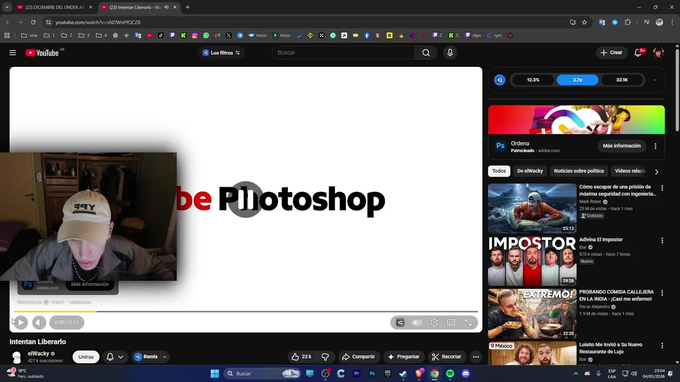Mute the video volume icon

pyautogui.click(x=39, y=322)
